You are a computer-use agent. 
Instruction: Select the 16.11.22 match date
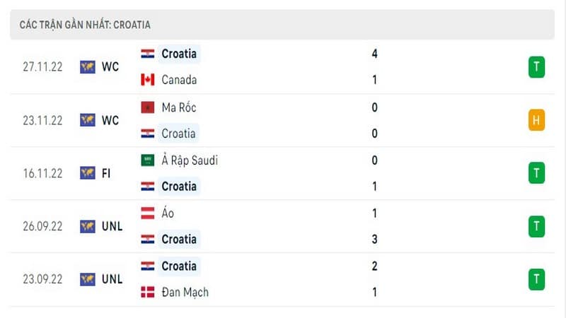click(x=42, y=173)
